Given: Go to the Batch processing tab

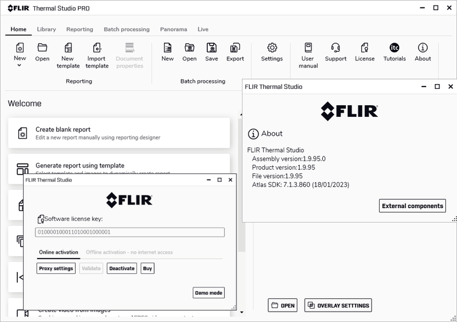Looking at the screenshot, I should 127,29.
